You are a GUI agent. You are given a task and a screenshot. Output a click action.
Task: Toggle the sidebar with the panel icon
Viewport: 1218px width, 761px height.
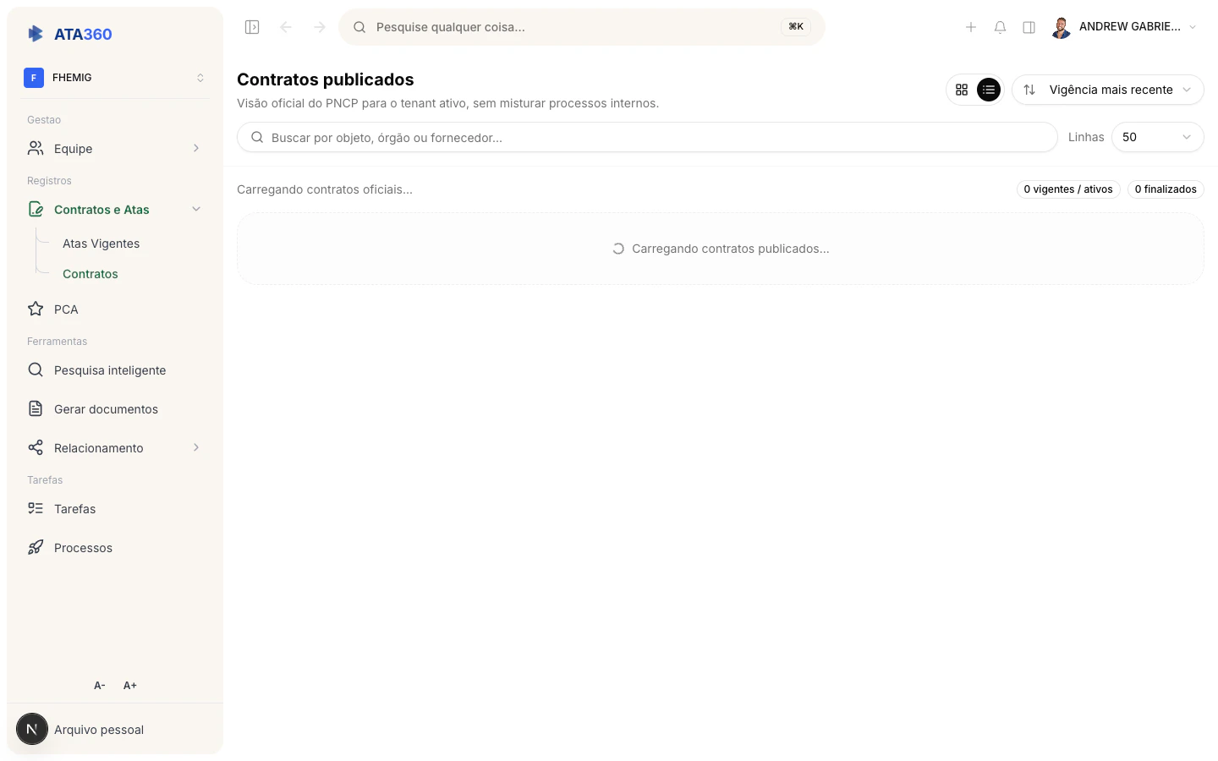pyautogui.click(x=252, y=26)
